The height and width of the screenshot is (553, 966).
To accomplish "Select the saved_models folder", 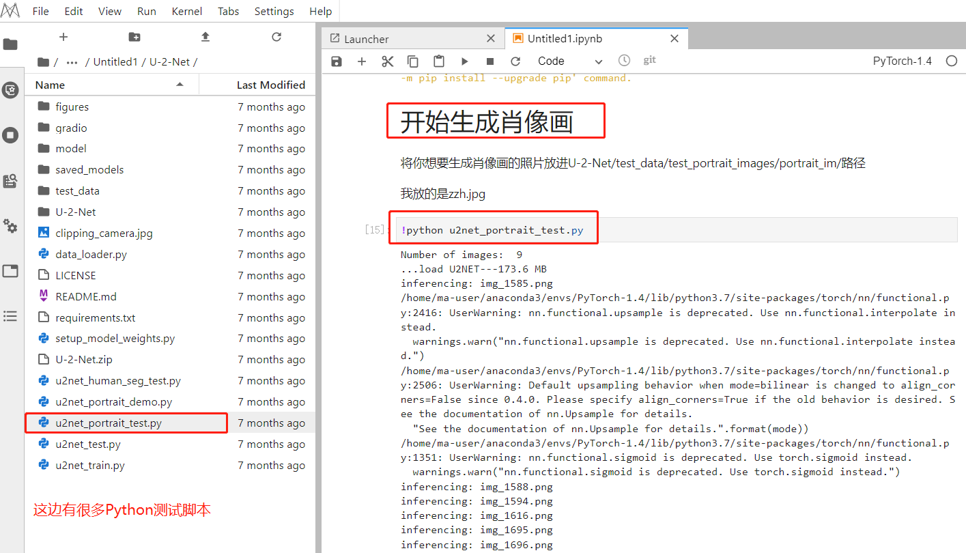I will pos(171,170).
